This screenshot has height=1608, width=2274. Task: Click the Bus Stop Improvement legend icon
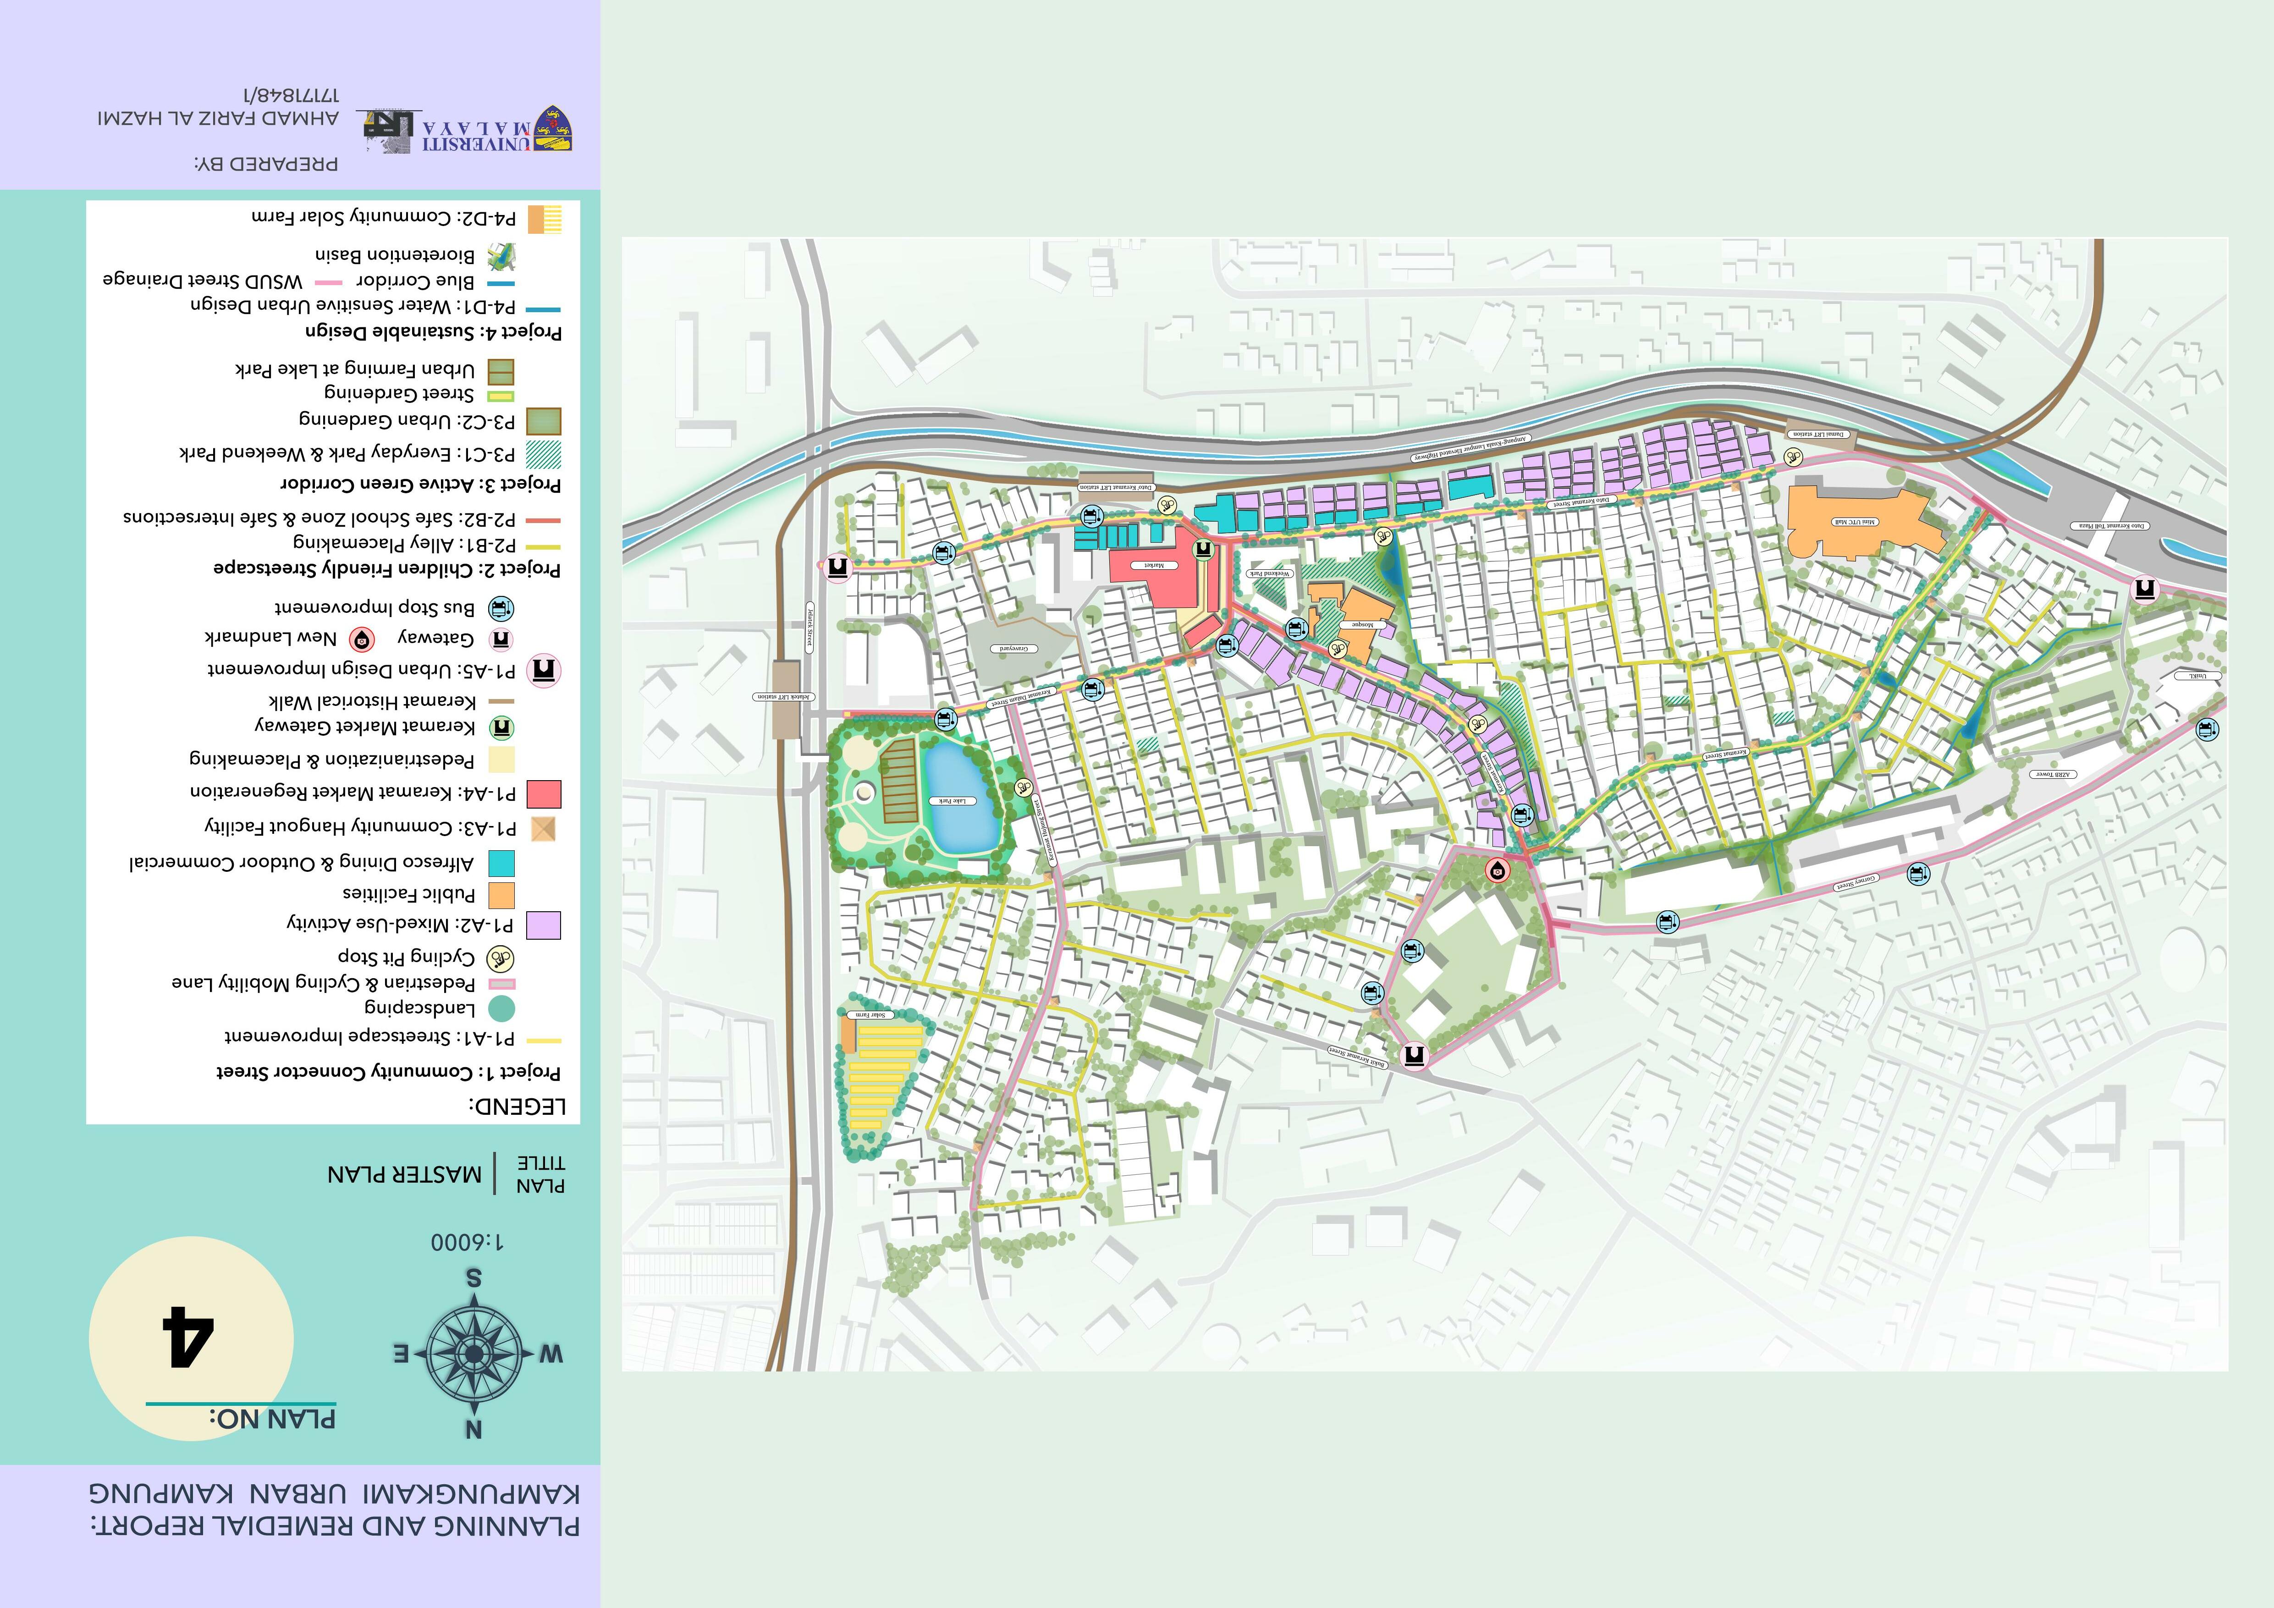point(502,608)
